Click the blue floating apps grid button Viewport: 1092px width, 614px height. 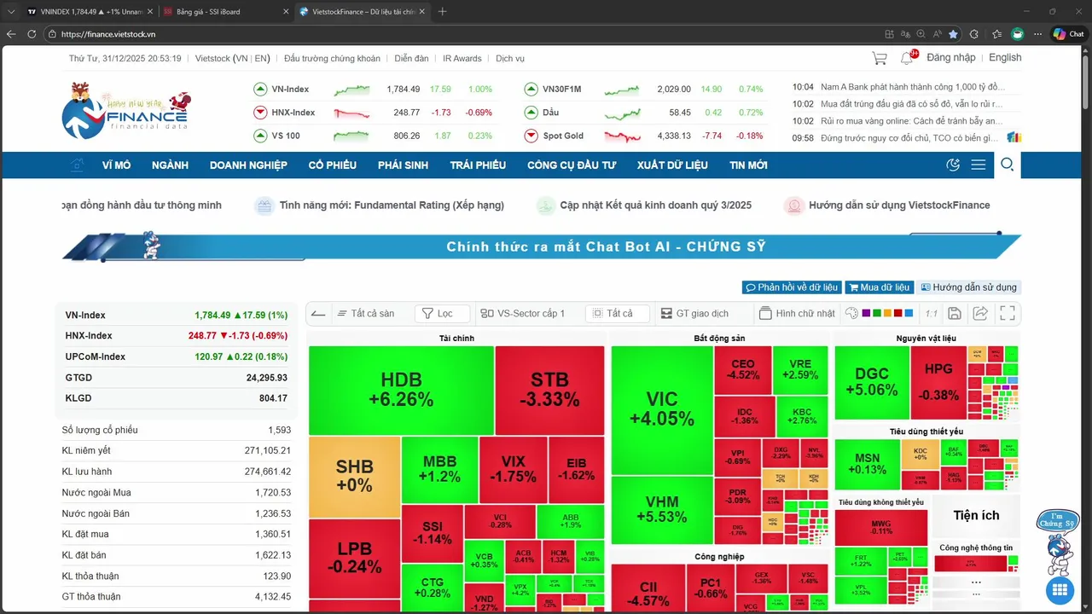click(x=1060, y=589)
